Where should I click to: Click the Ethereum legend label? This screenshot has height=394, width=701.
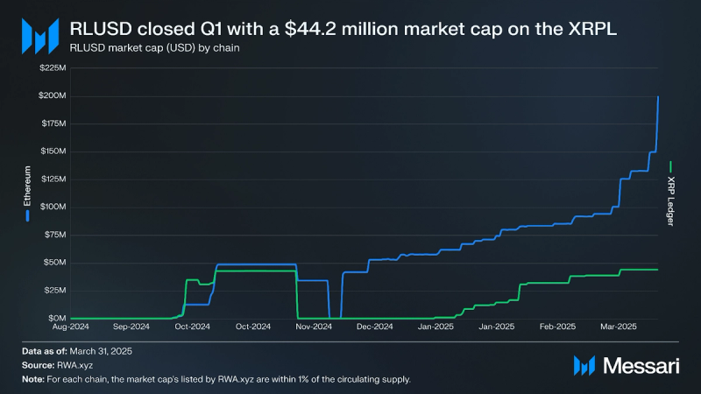[27, 186]
